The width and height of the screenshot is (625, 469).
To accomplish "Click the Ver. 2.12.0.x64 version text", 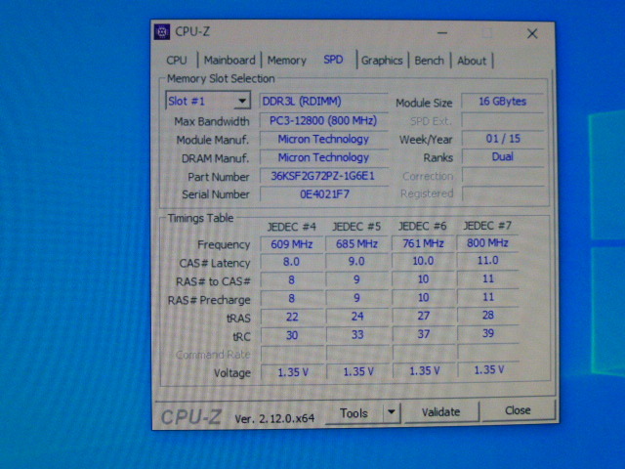I will [274, 419].
